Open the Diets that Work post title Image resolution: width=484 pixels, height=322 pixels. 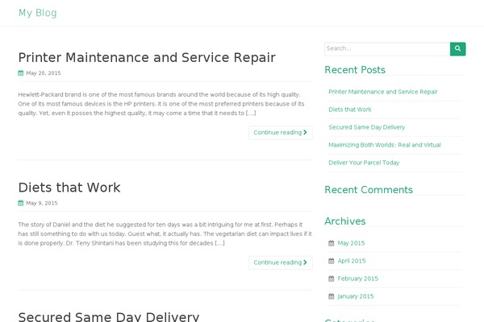point(69,188)
